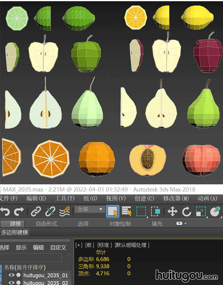Click Bind to Space Warp icon

click(65, 212)
